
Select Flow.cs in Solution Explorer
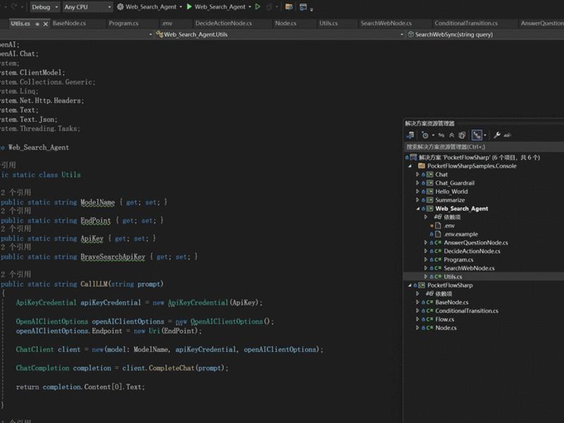pos(445,319)
